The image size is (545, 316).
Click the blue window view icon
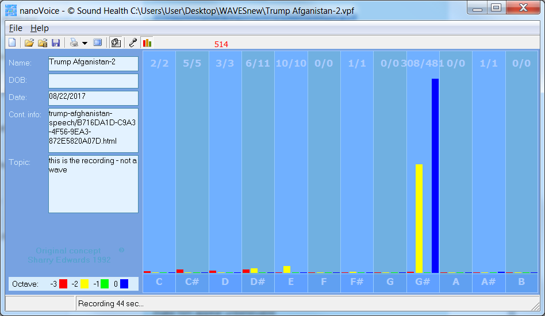(97, 43)
